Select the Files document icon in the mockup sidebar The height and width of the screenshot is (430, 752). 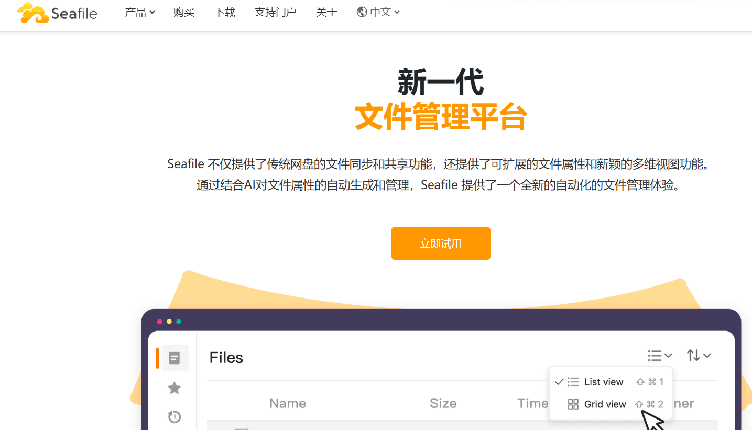[175, 358]
